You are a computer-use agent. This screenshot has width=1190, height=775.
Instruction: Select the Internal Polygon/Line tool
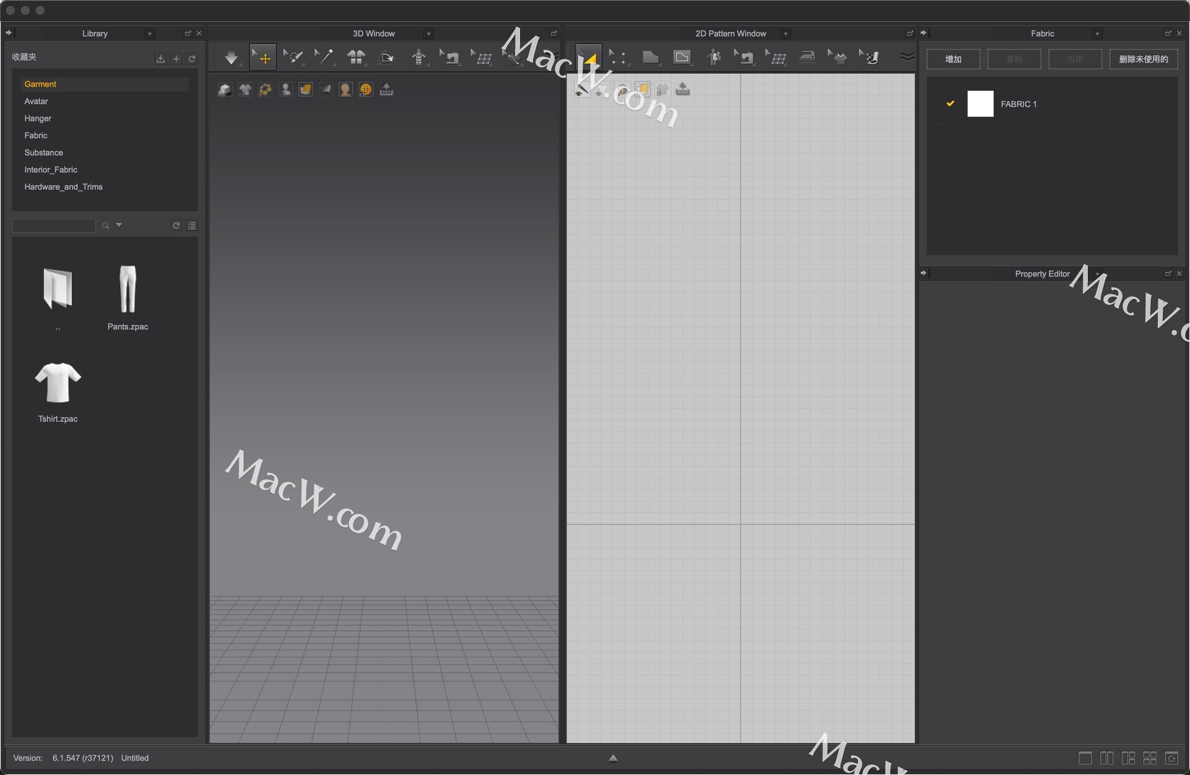[682, 58]
